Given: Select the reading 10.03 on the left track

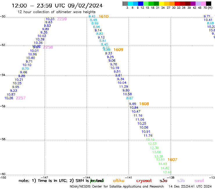Looking at the screenshot, I should (42, 36).
